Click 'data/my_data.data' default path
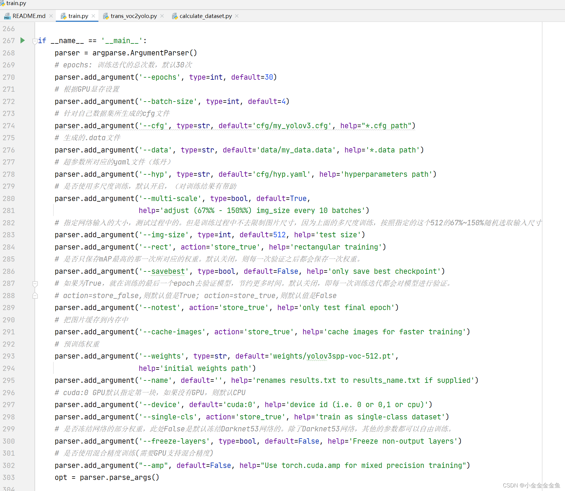This screenshot has width=565, height=491. pos(296,150)
